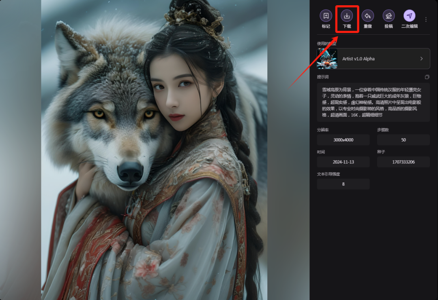The image size is (438, 300).
Task: Open the Artist v1.0 Alpha model selector
Action: pos(373,58)
